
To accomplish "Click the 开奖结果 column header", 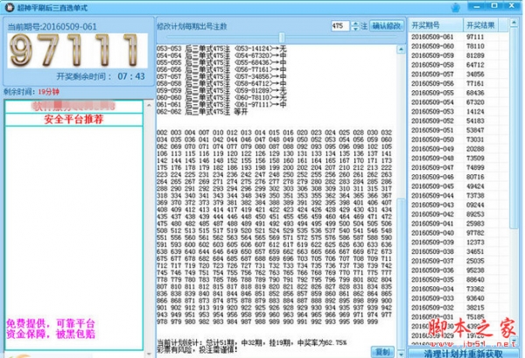I will click(x=480, y=25).
